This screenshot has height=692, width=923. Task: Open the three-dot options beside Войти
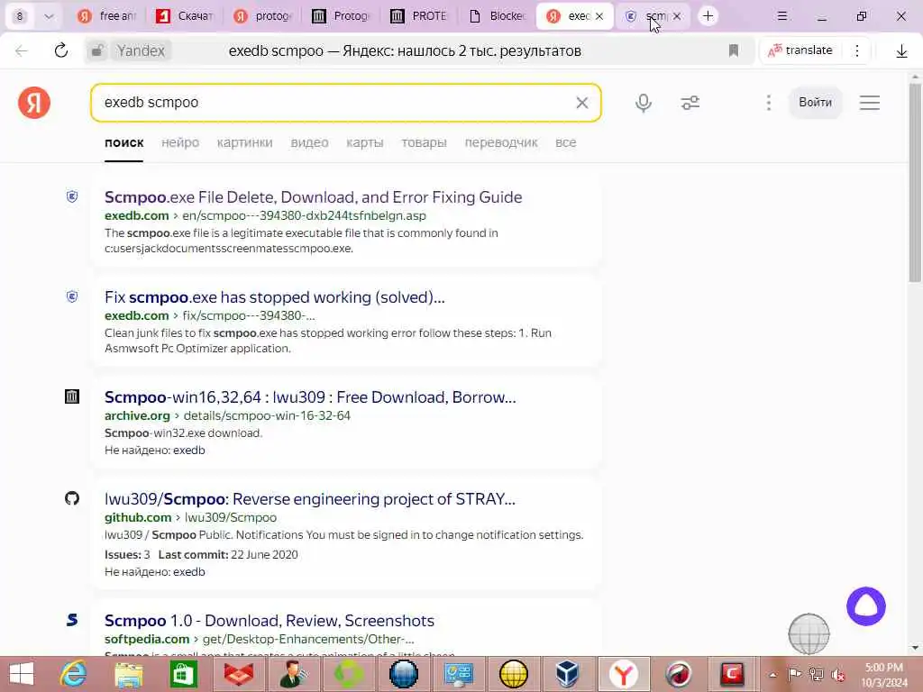(x=768, y=103)
